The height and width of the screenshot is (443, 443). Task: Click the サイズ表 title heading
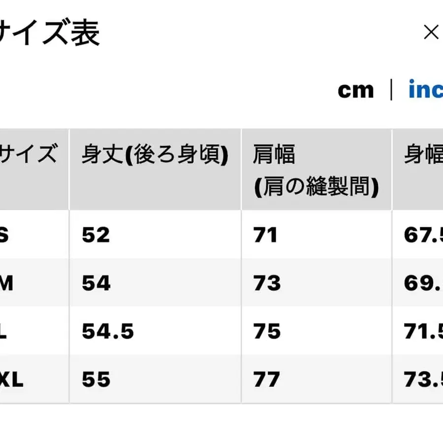[49, 32]
